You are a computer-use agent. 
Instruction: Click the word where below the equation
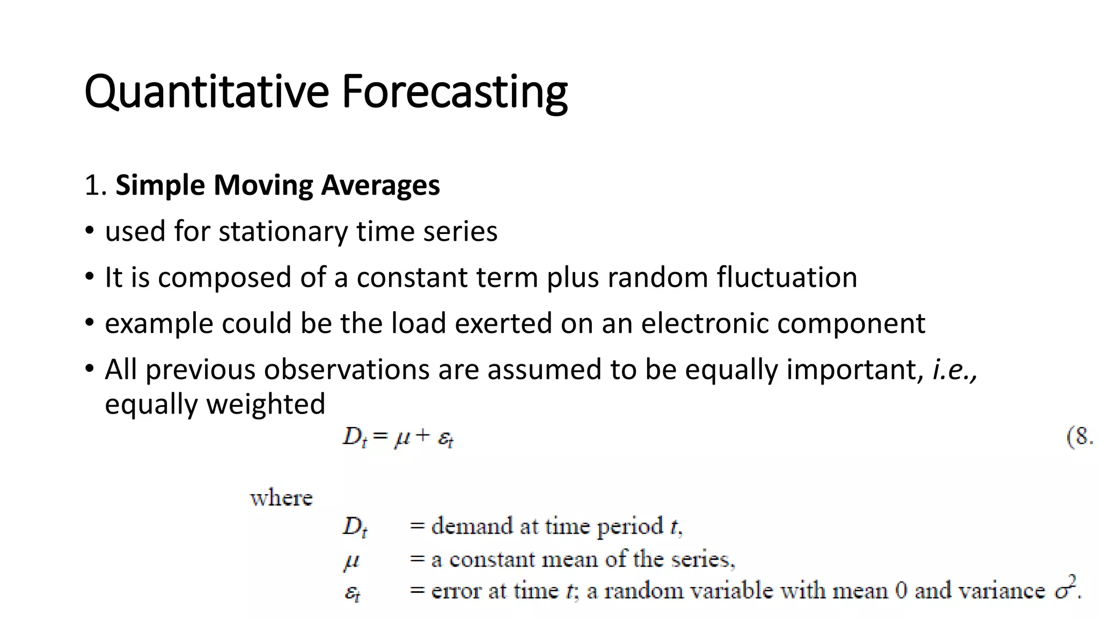(x=281, y=498)
